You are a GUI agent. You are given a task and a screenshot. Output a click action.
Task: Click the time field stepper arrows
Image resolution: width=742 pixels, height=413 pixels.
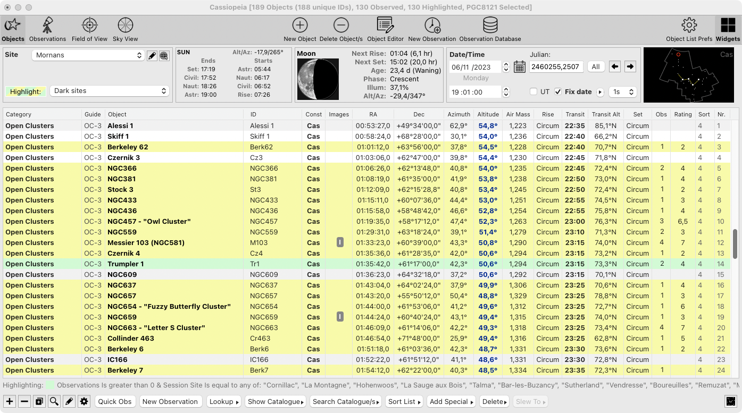[506, 92]
